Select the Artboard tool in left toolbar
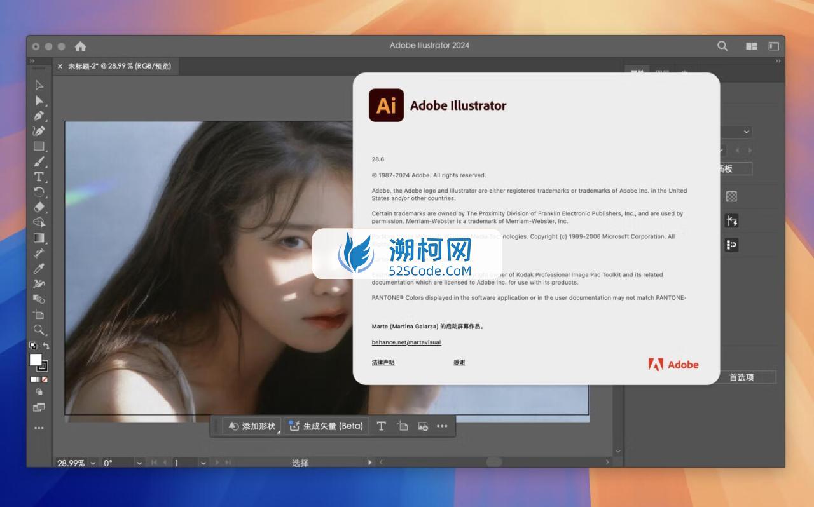This screenshot has width=814, height=507. (39, 314)
